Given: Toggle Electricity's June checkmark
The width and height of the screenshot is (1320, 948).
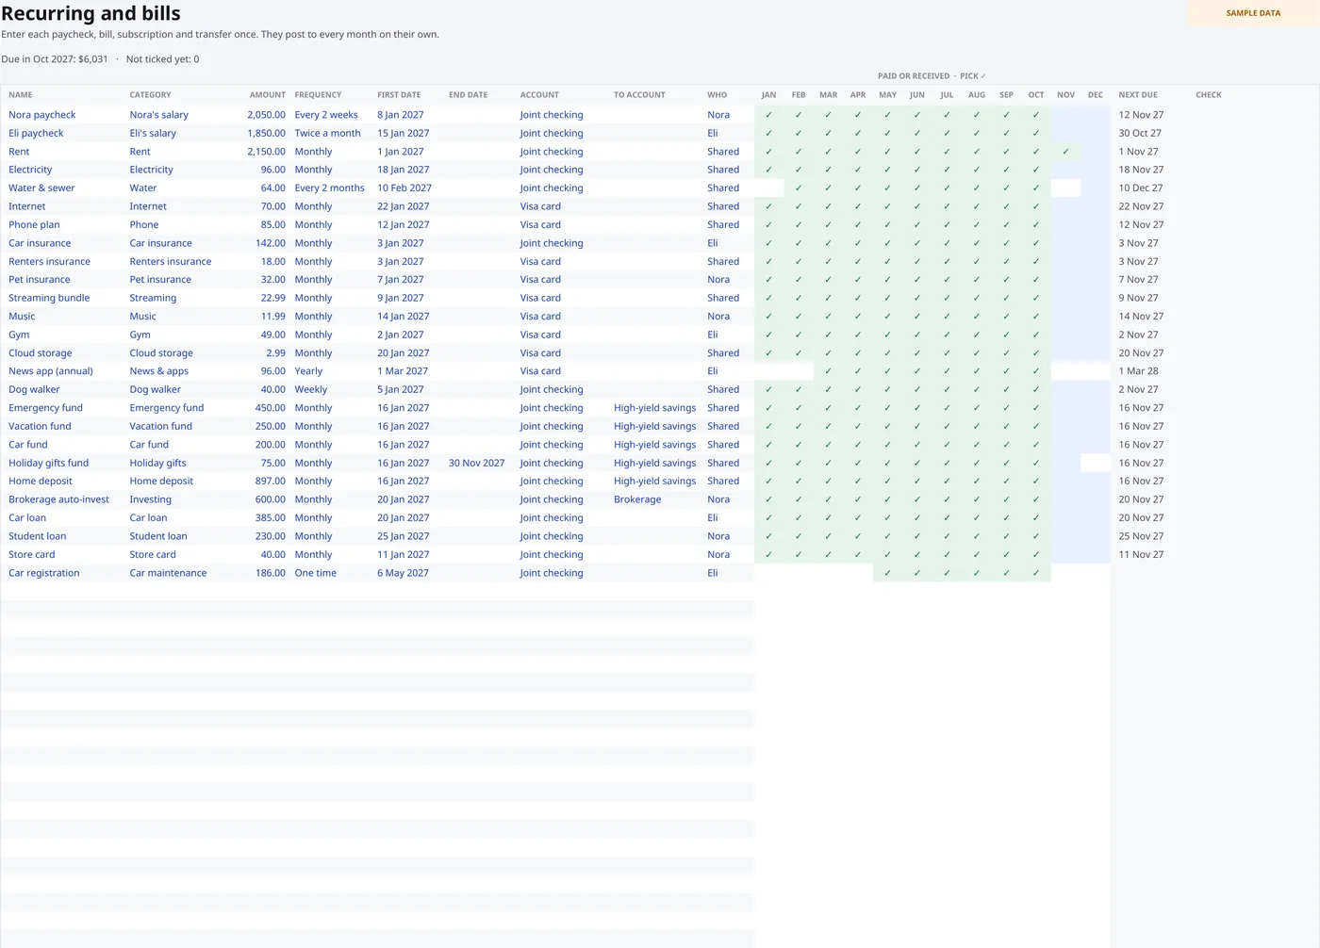Looking at the screenshot, I should (x=916, y=170).
